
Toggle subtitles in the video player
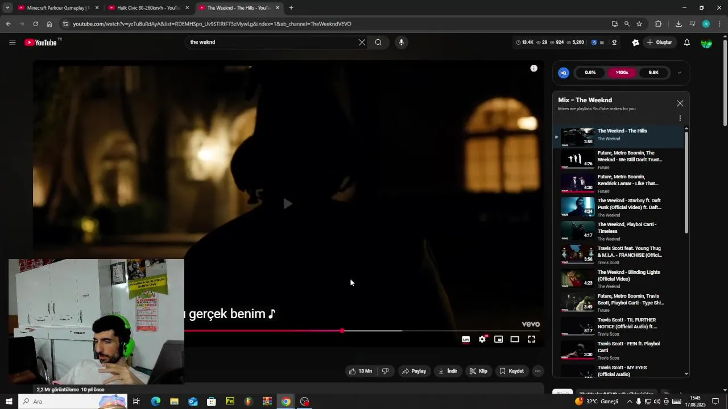click(x=466, y=339)
